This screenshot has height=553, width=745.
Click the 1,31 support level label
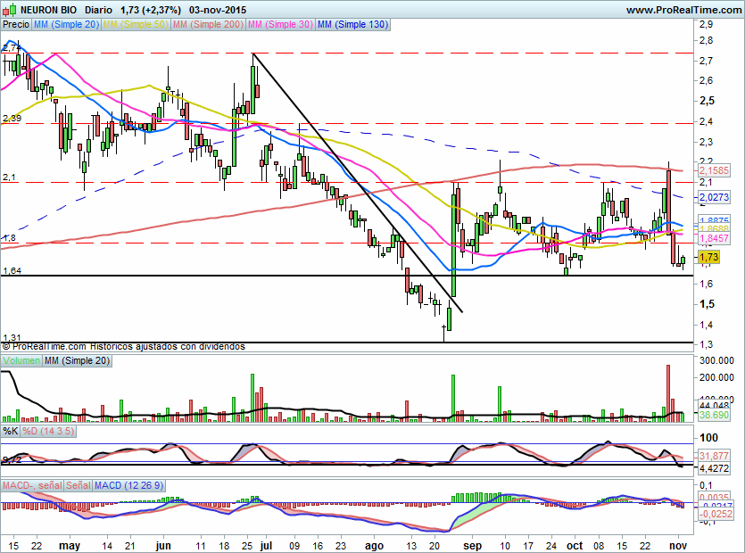point(12,338)
